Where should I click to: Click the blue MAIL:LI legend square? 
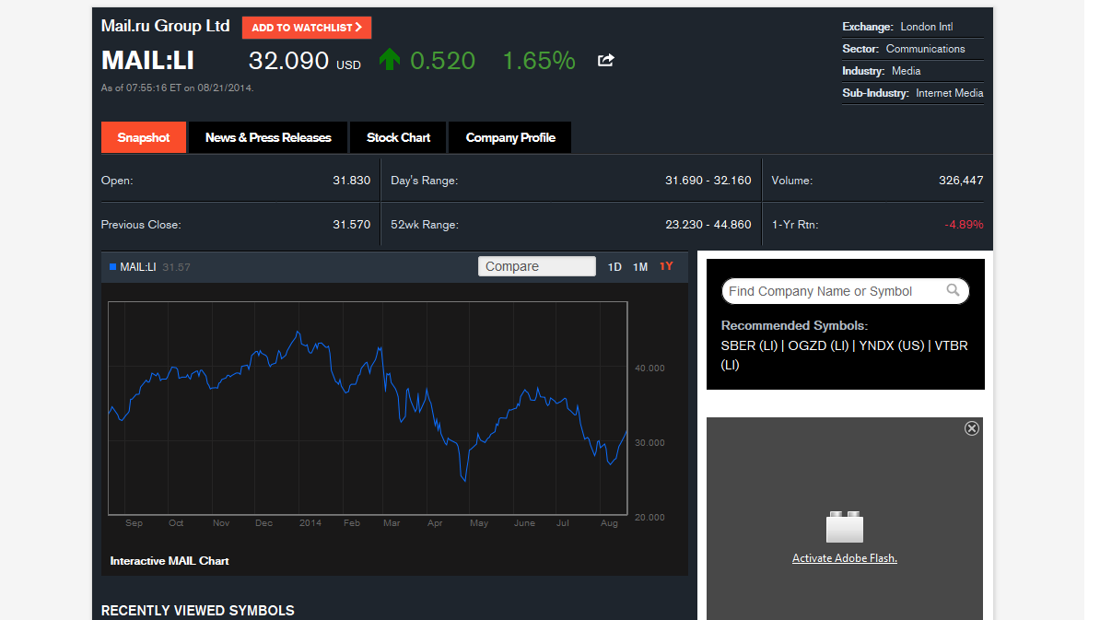113,266
